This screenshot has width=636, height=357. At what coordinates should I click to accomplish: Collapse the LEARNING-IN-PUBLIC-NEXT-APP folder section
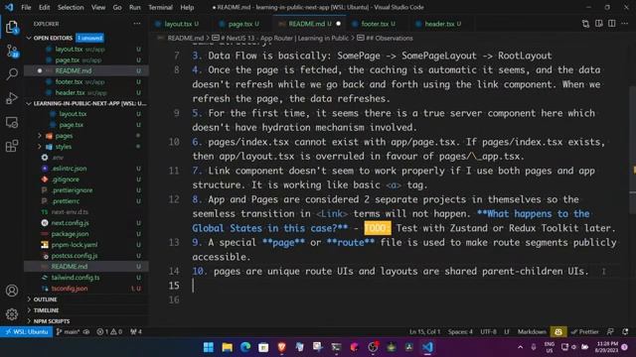pyautogui.click(x=29, y=103)
